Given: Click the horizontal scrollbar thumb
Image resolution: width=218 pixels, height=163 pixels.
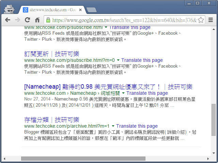Looking at the screenshot, I should [83, 159].
